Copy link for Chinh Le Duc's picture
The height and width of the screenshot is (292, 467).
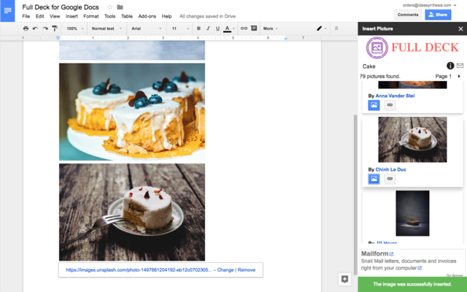pos(390,179)
